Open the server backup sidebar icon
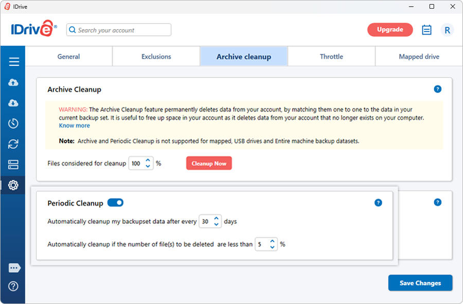 [14, 165]
